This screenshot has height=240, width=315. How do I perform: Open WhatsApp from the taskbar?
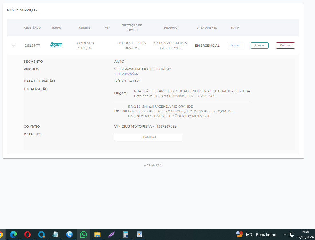pos(83,234)
